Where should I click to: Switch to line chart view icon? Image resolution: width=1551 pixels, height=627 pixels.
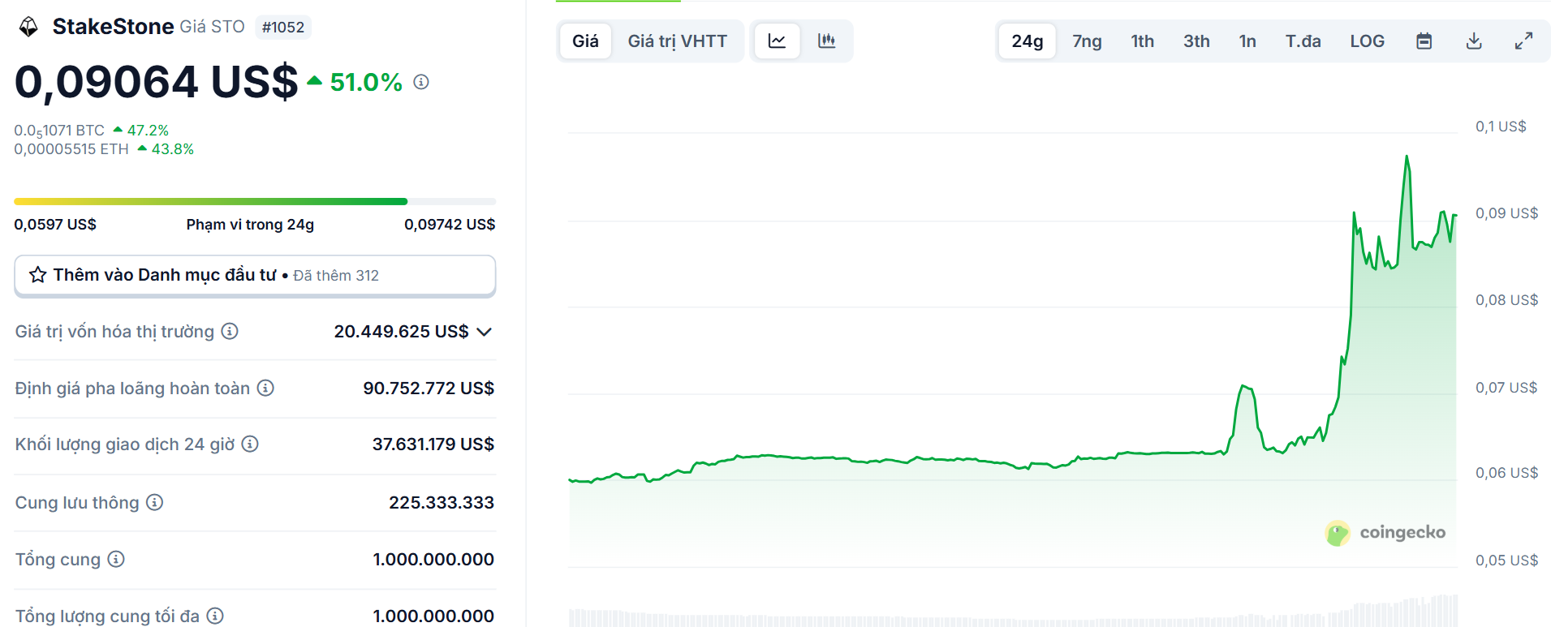[x=777, y=41]
